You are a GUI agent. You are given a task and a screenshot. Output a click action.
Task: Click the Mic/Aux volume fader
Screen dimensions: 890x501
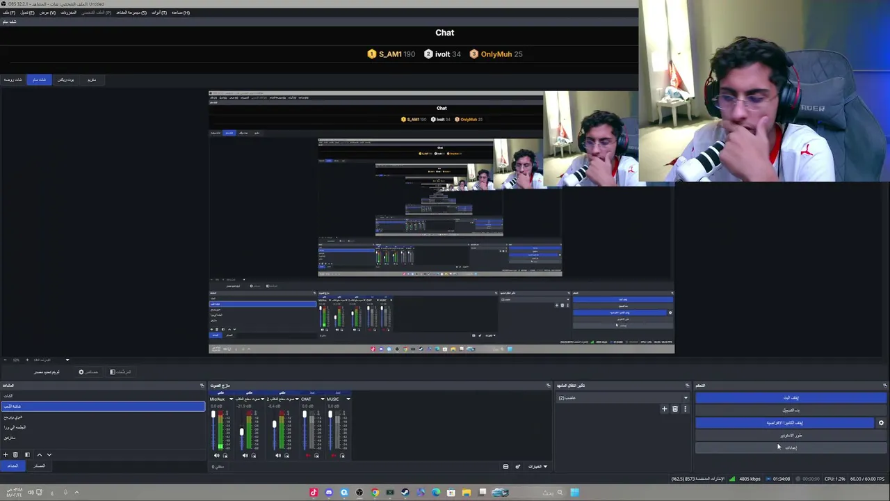(213, 415)
